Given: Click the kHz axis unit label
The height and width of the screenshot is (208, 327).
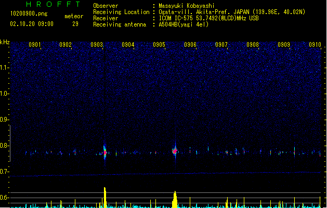Looking at the screenshot, I should point(5,42).
